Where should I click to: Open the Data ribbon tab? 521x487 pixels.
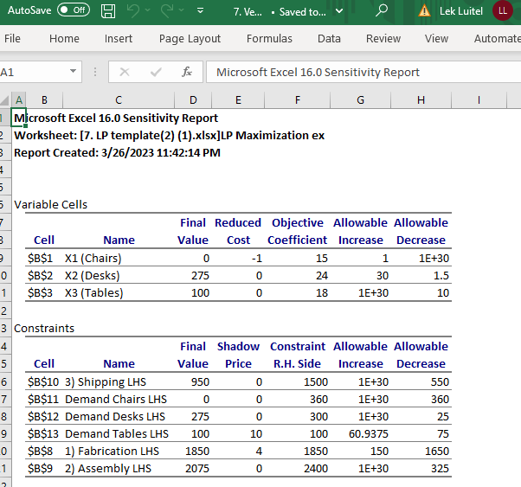[x=329, y=39]
